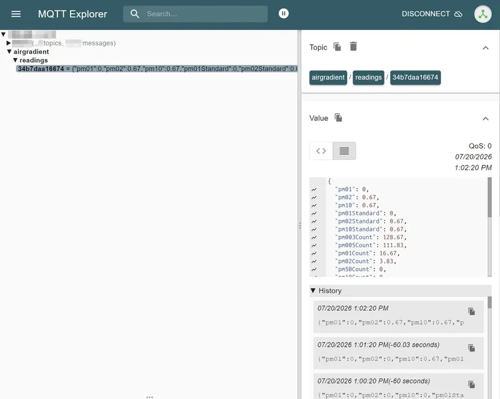This screenshot has height=399, width=500.
Task: Copy the value to clipboard
Action: pos(338,117)
